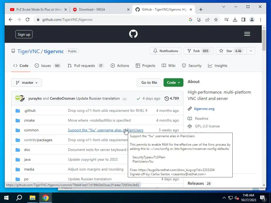Open the Wiki tab
This screenshot has height=203, width=271.
(x=168, y=66)
